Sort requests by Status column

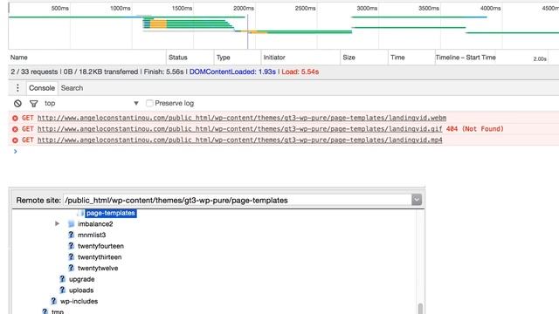pyautogui.click(x=190, y=58)
